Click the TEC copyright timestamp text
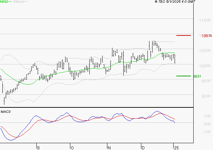213x150 pixels. point(175,2)
